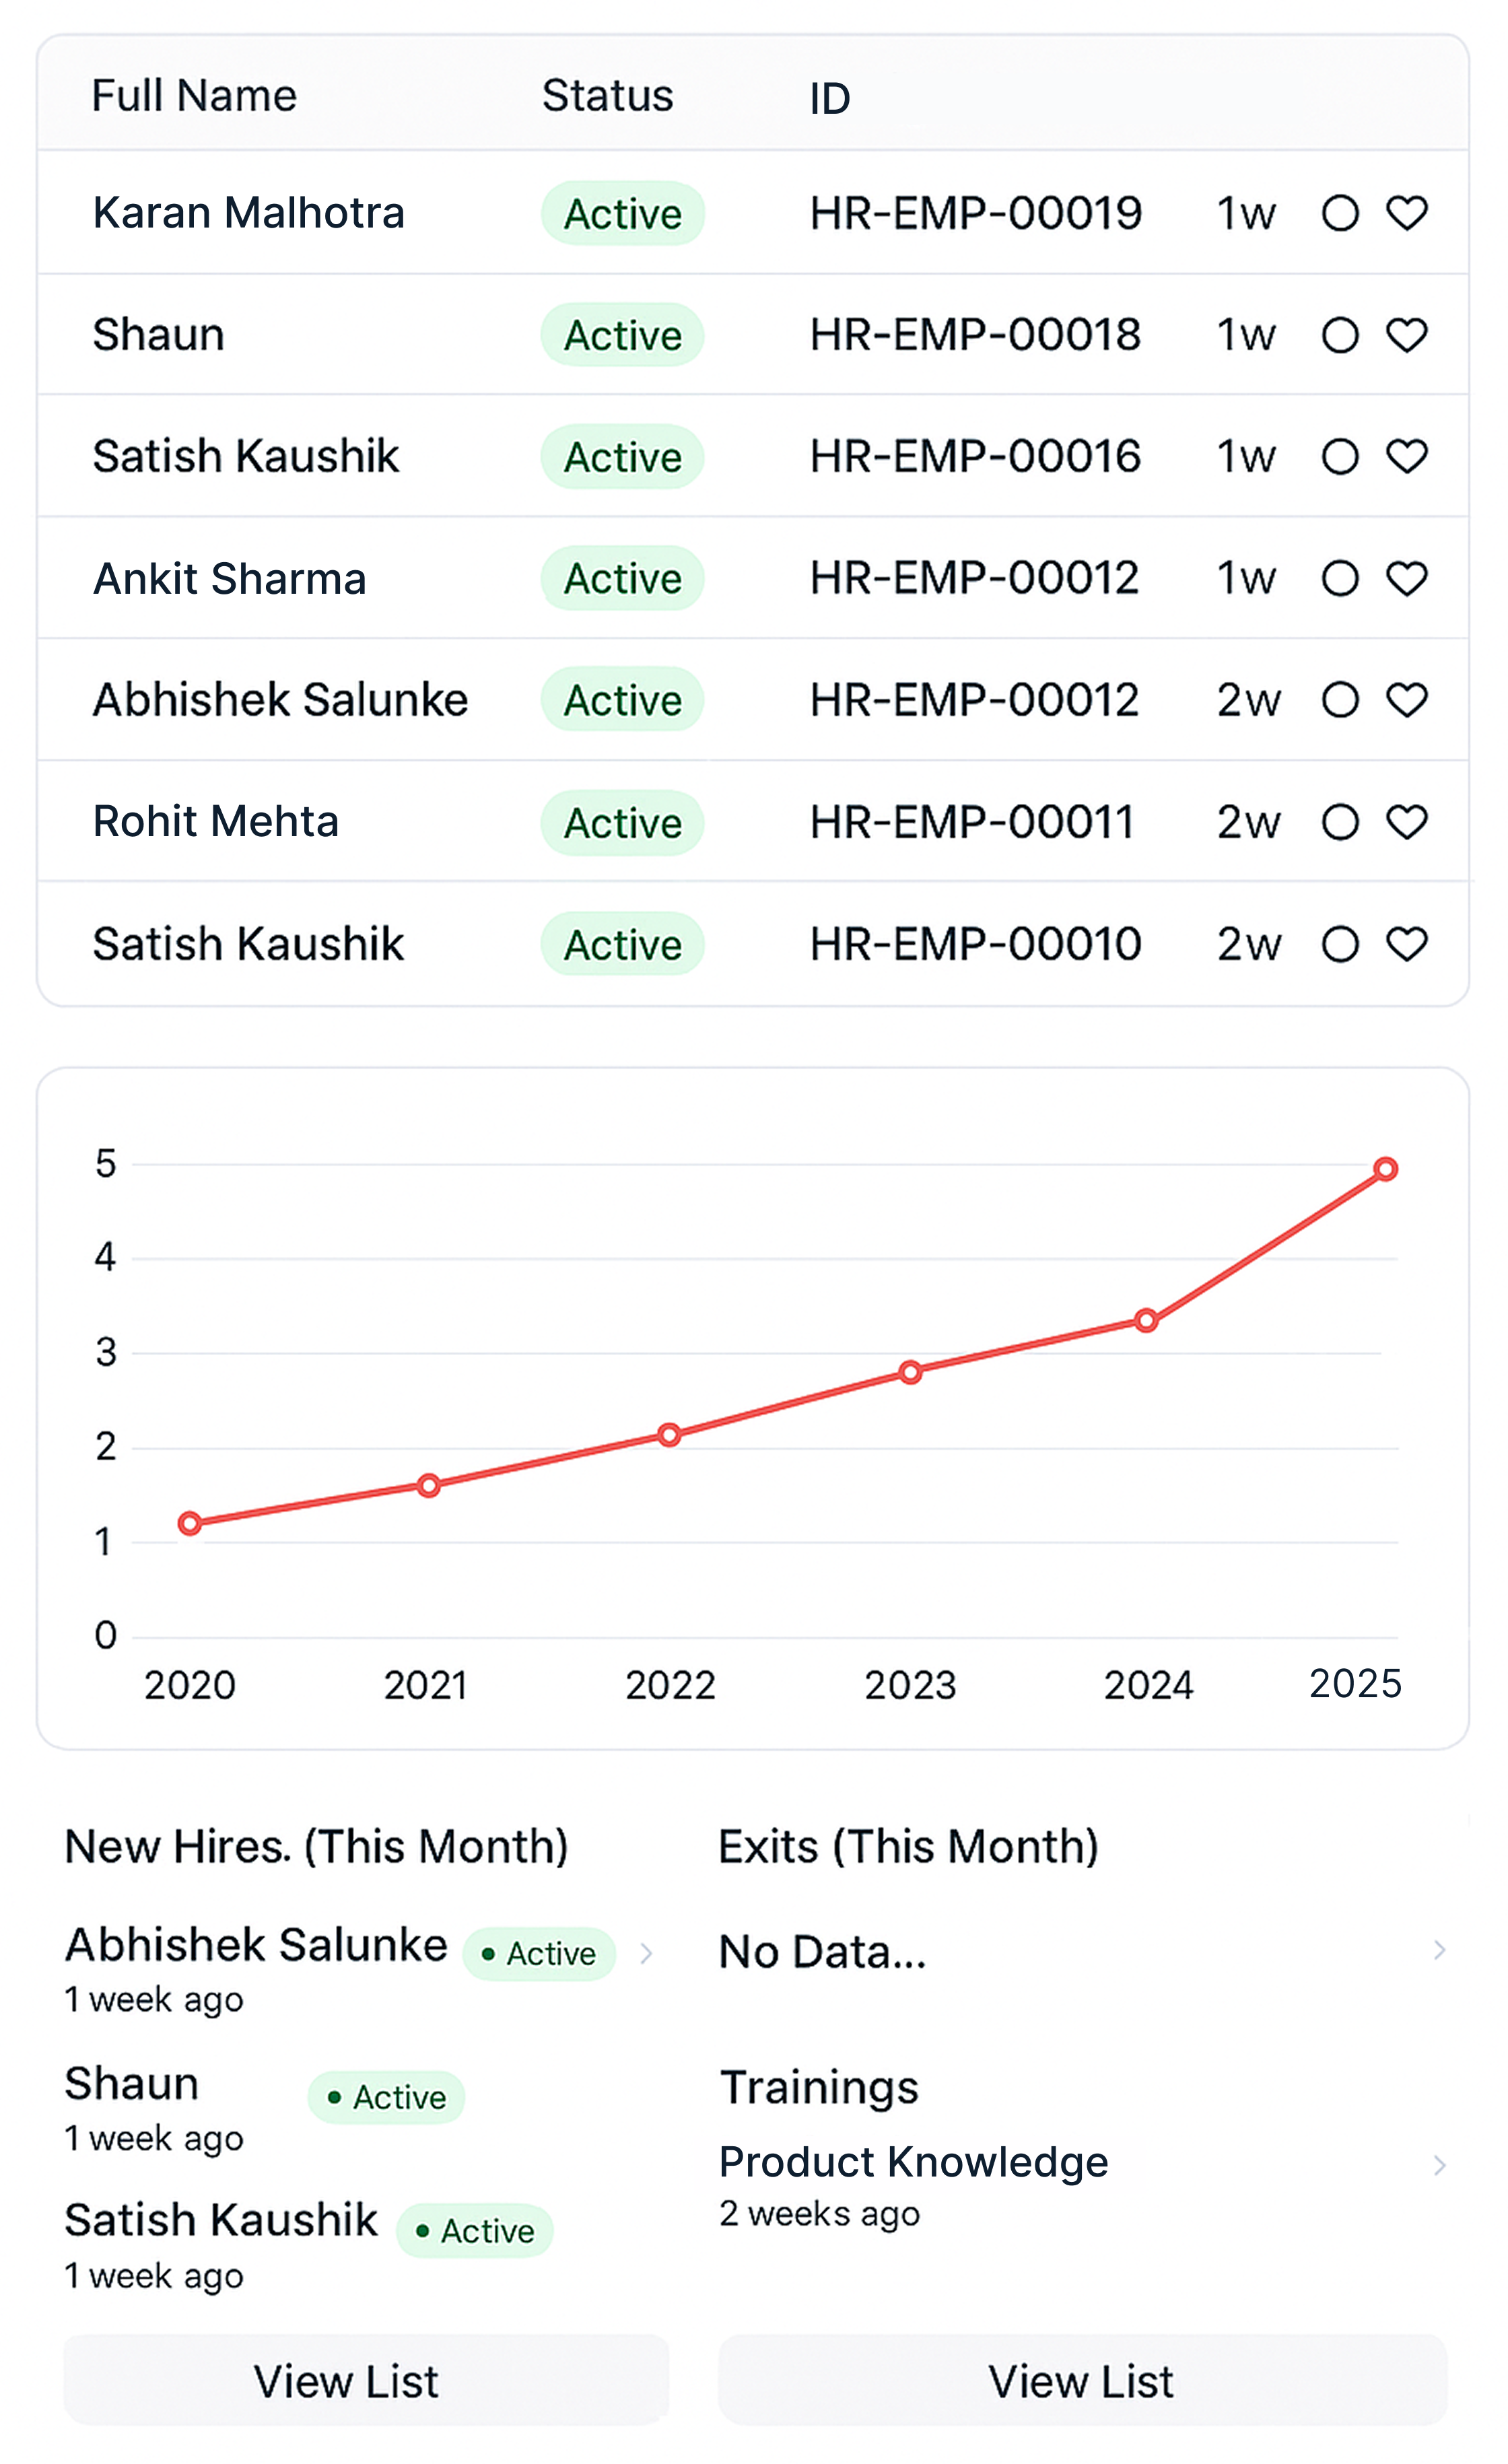Open Satish Kaushik in New Hires list

click(x=221, y=2220)
